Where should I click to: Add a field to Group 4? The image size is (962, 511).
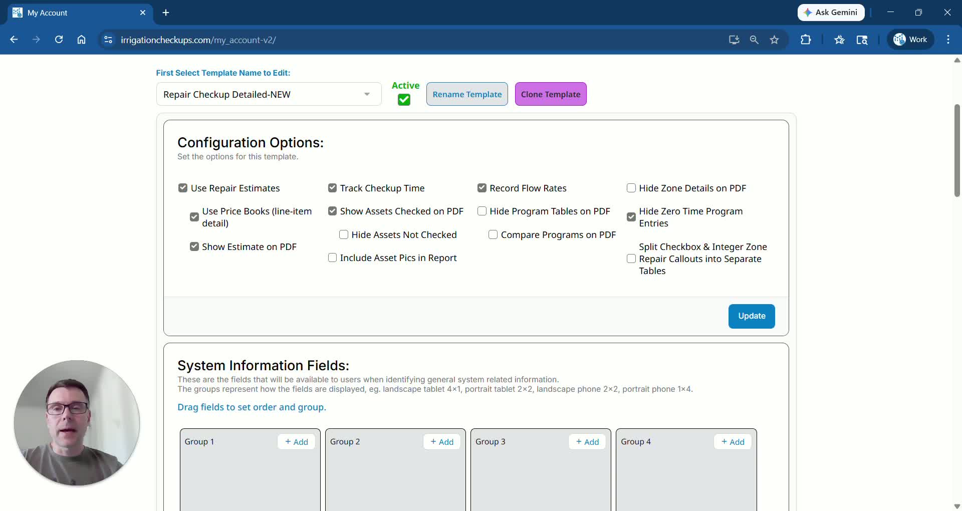click(x=733, y=442)
